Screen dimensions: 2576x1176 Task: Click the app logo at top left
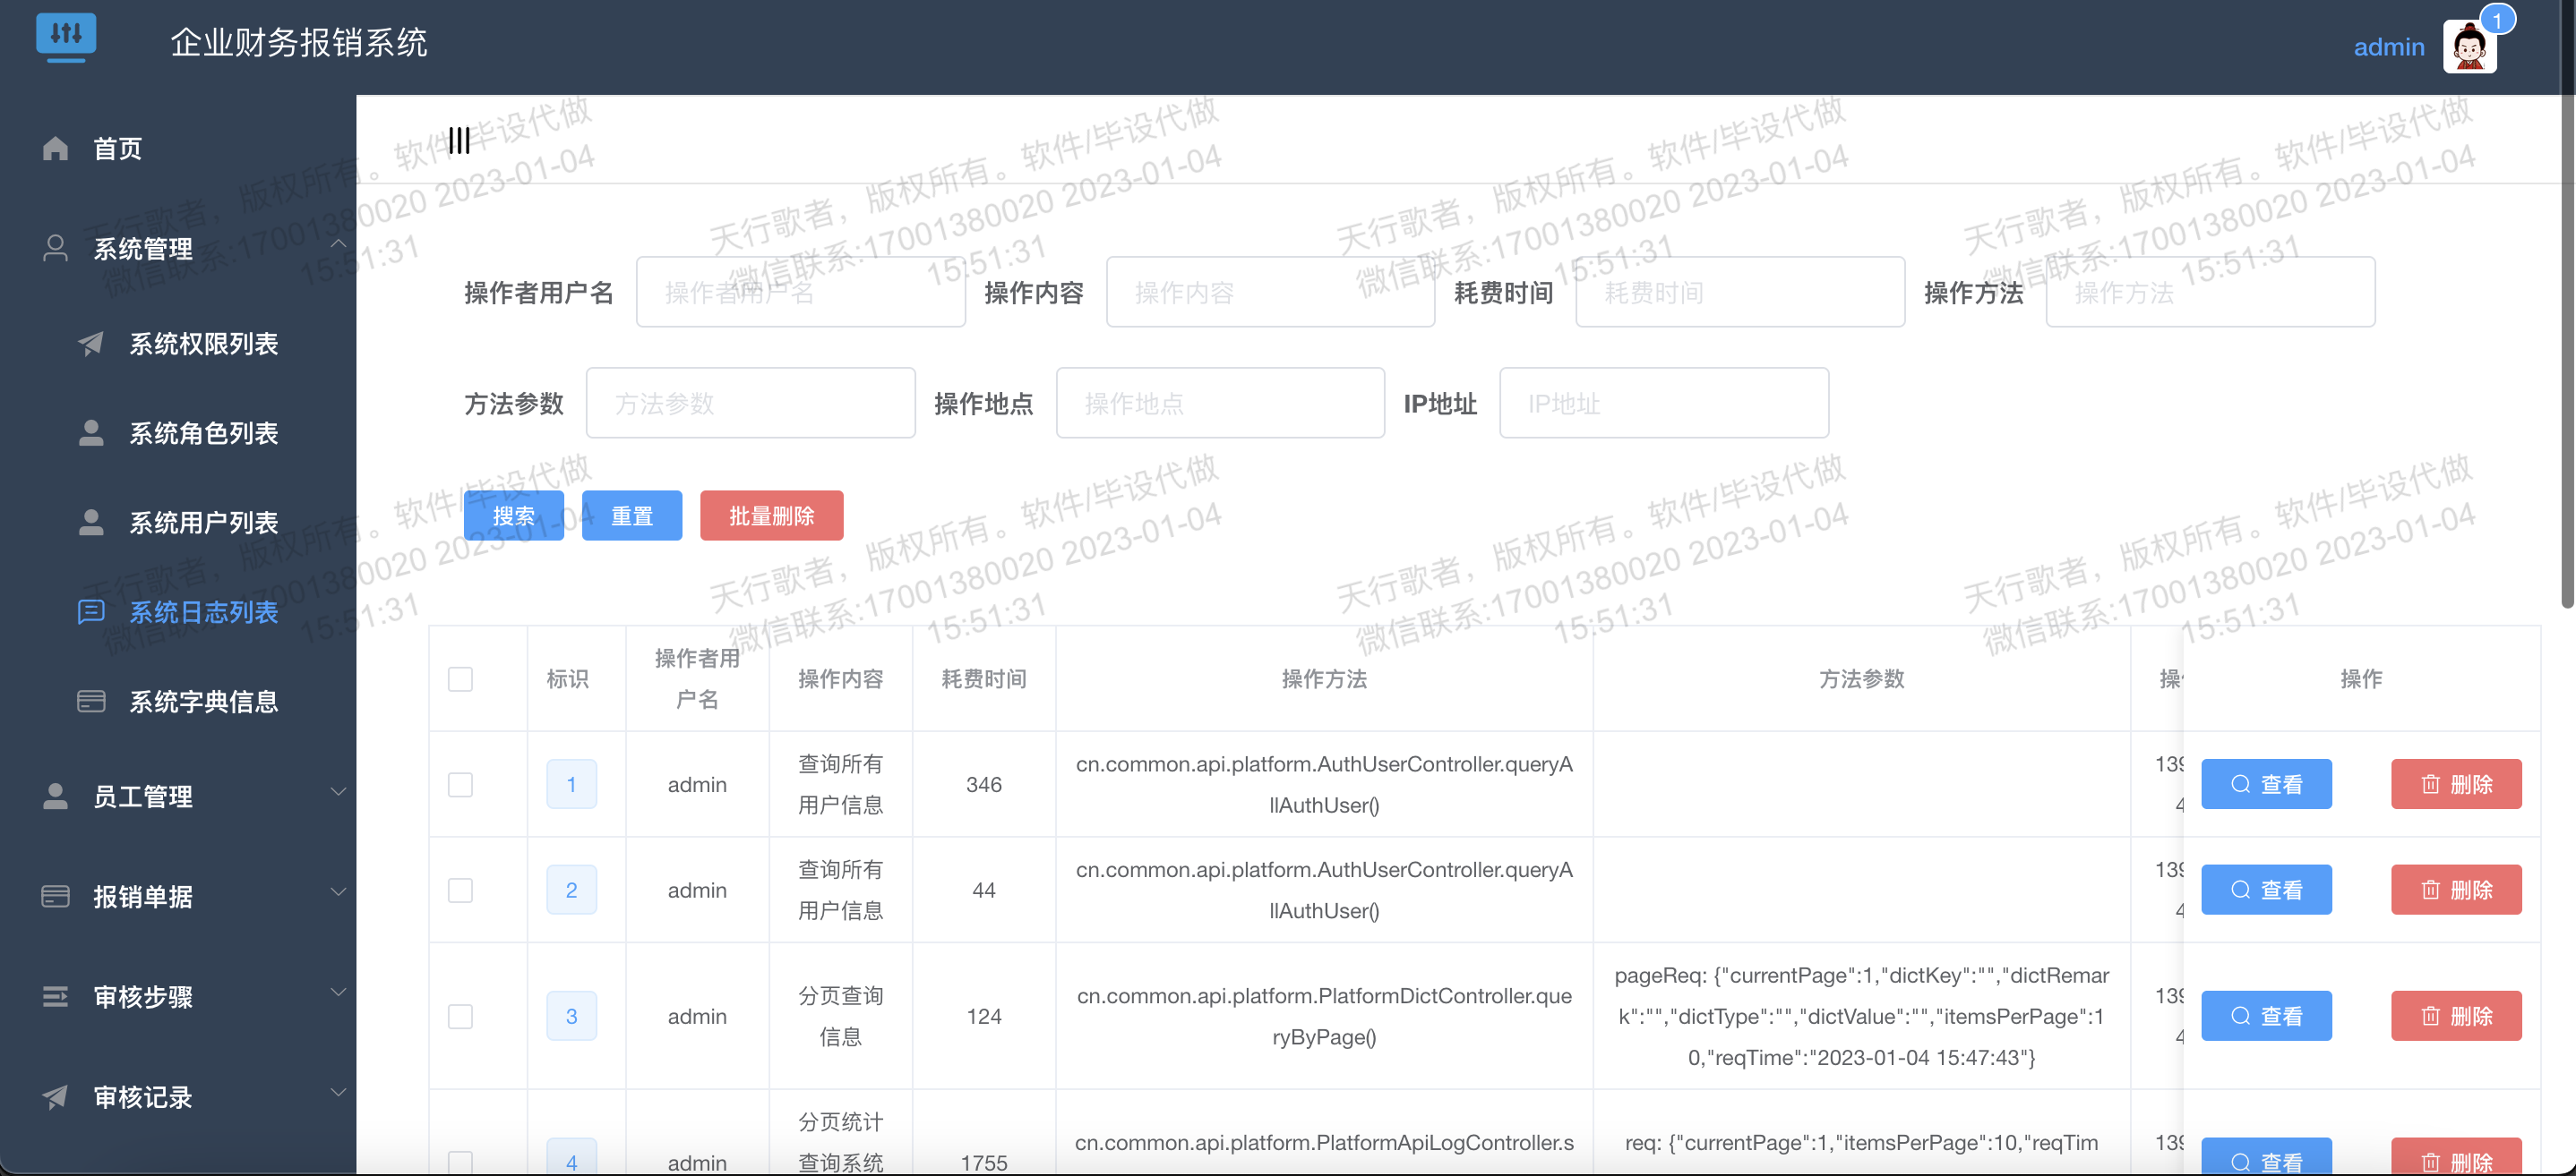coord(66,37)
